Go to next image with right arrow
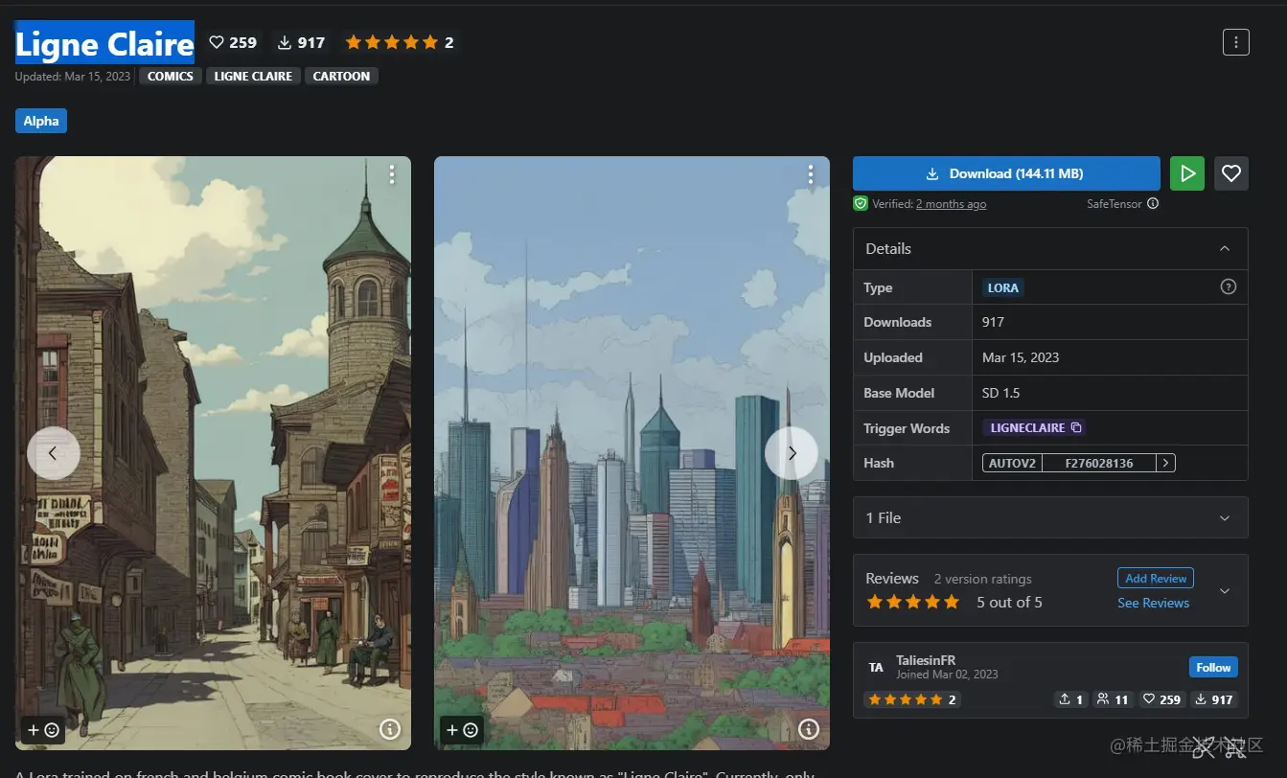 coord(792,453)
